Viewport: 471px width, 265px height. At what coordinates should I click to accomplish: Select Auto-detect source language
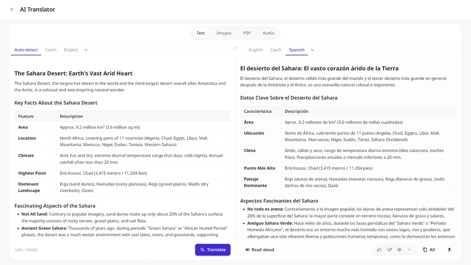point(26,50)
